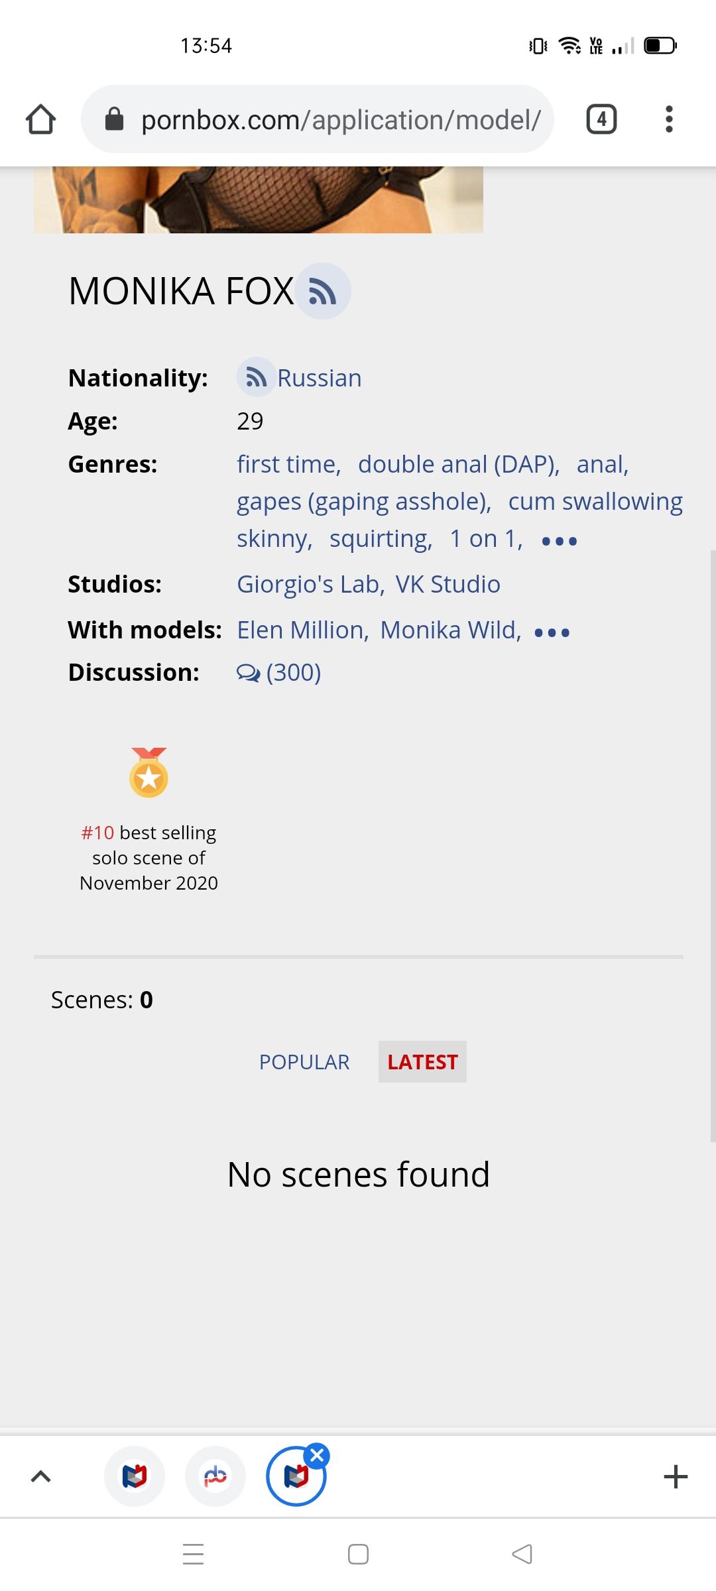The height and width of the screenshot is (1591, 716).
Task: Click the gold medal award badge
Action: 149,773
